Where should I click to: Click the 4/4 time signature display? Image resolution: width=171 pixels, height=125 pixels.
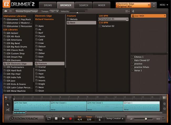click(80, 119)
